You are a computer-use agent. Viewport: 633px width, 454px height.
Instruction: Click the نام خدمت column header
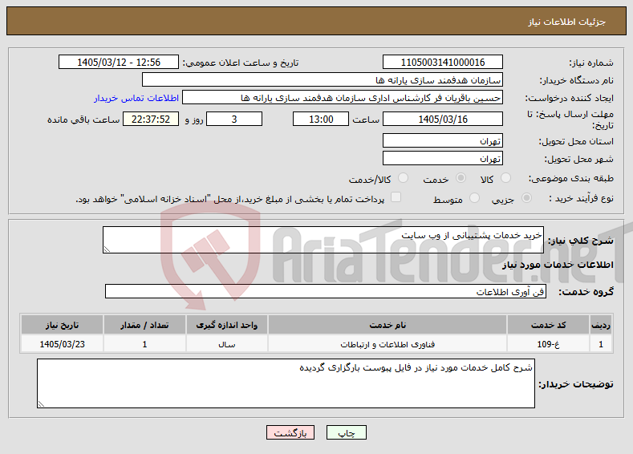(388, 325)
